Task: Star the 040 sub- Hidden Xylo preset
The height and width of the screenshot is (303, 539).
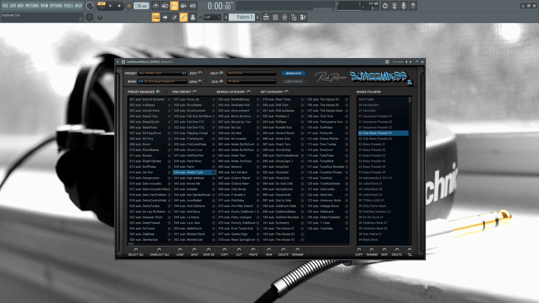Action: 214,172
